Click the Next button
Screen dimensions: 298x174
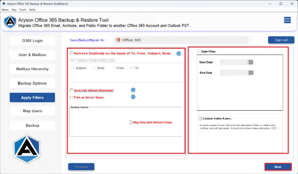278,167
